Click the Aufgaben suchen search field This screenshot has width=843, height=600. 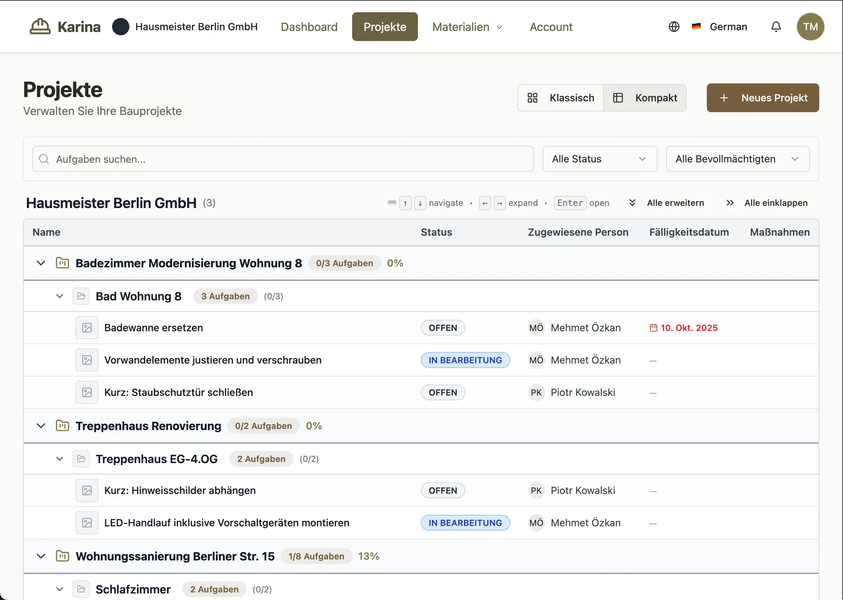tap(283, 159)
